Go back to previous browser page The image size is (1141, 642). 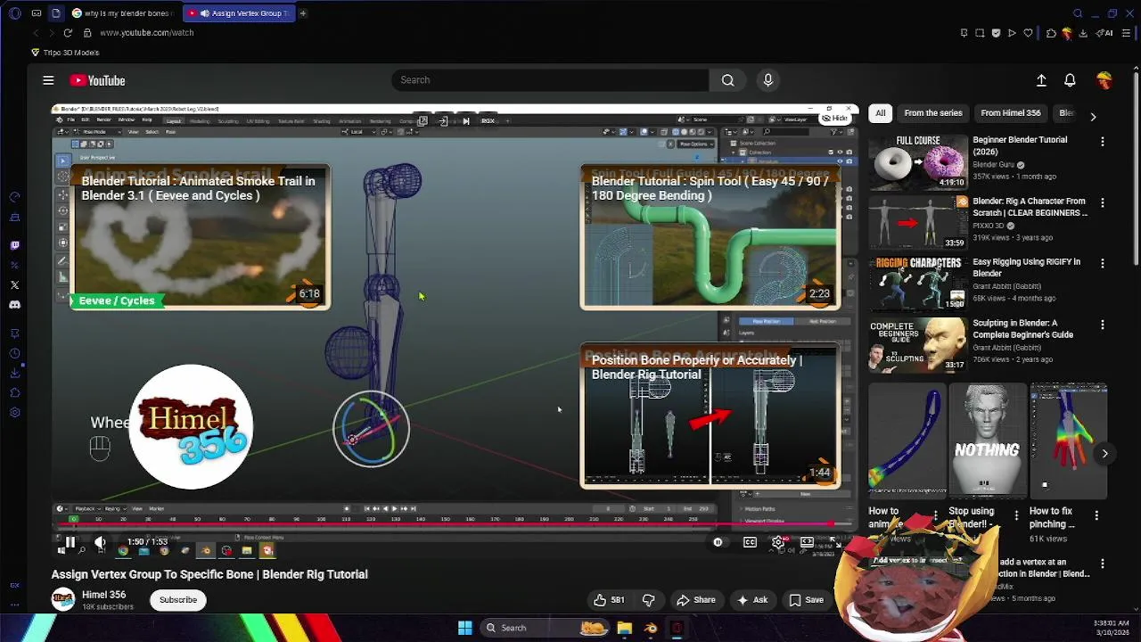coord(36,33)
